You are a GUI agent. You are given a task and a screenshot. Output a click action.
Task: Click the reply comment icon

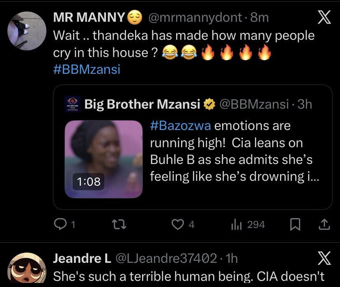click(60, 224)
